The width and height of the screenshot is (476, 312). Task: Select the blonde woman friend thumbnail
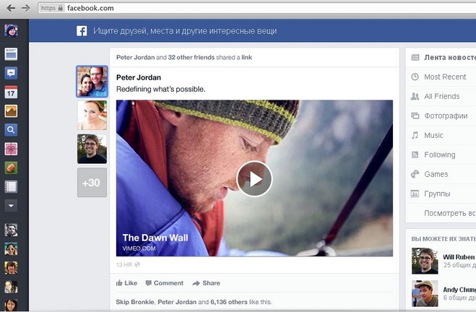pos(92,116)
